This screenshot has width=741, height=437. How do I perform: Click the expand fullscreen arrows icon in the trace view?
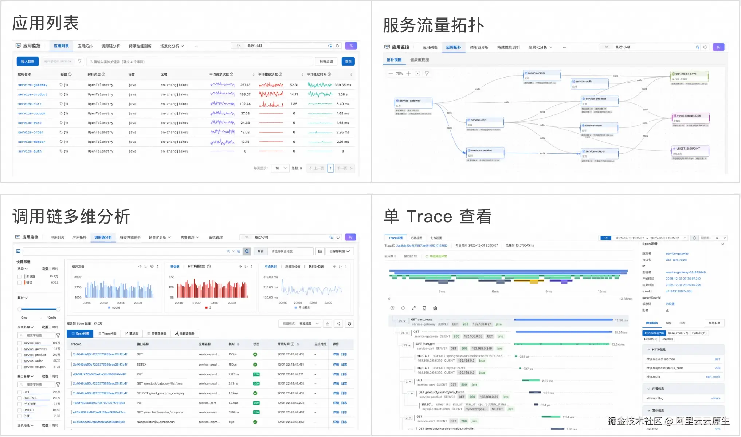click(x=413, y=308)
